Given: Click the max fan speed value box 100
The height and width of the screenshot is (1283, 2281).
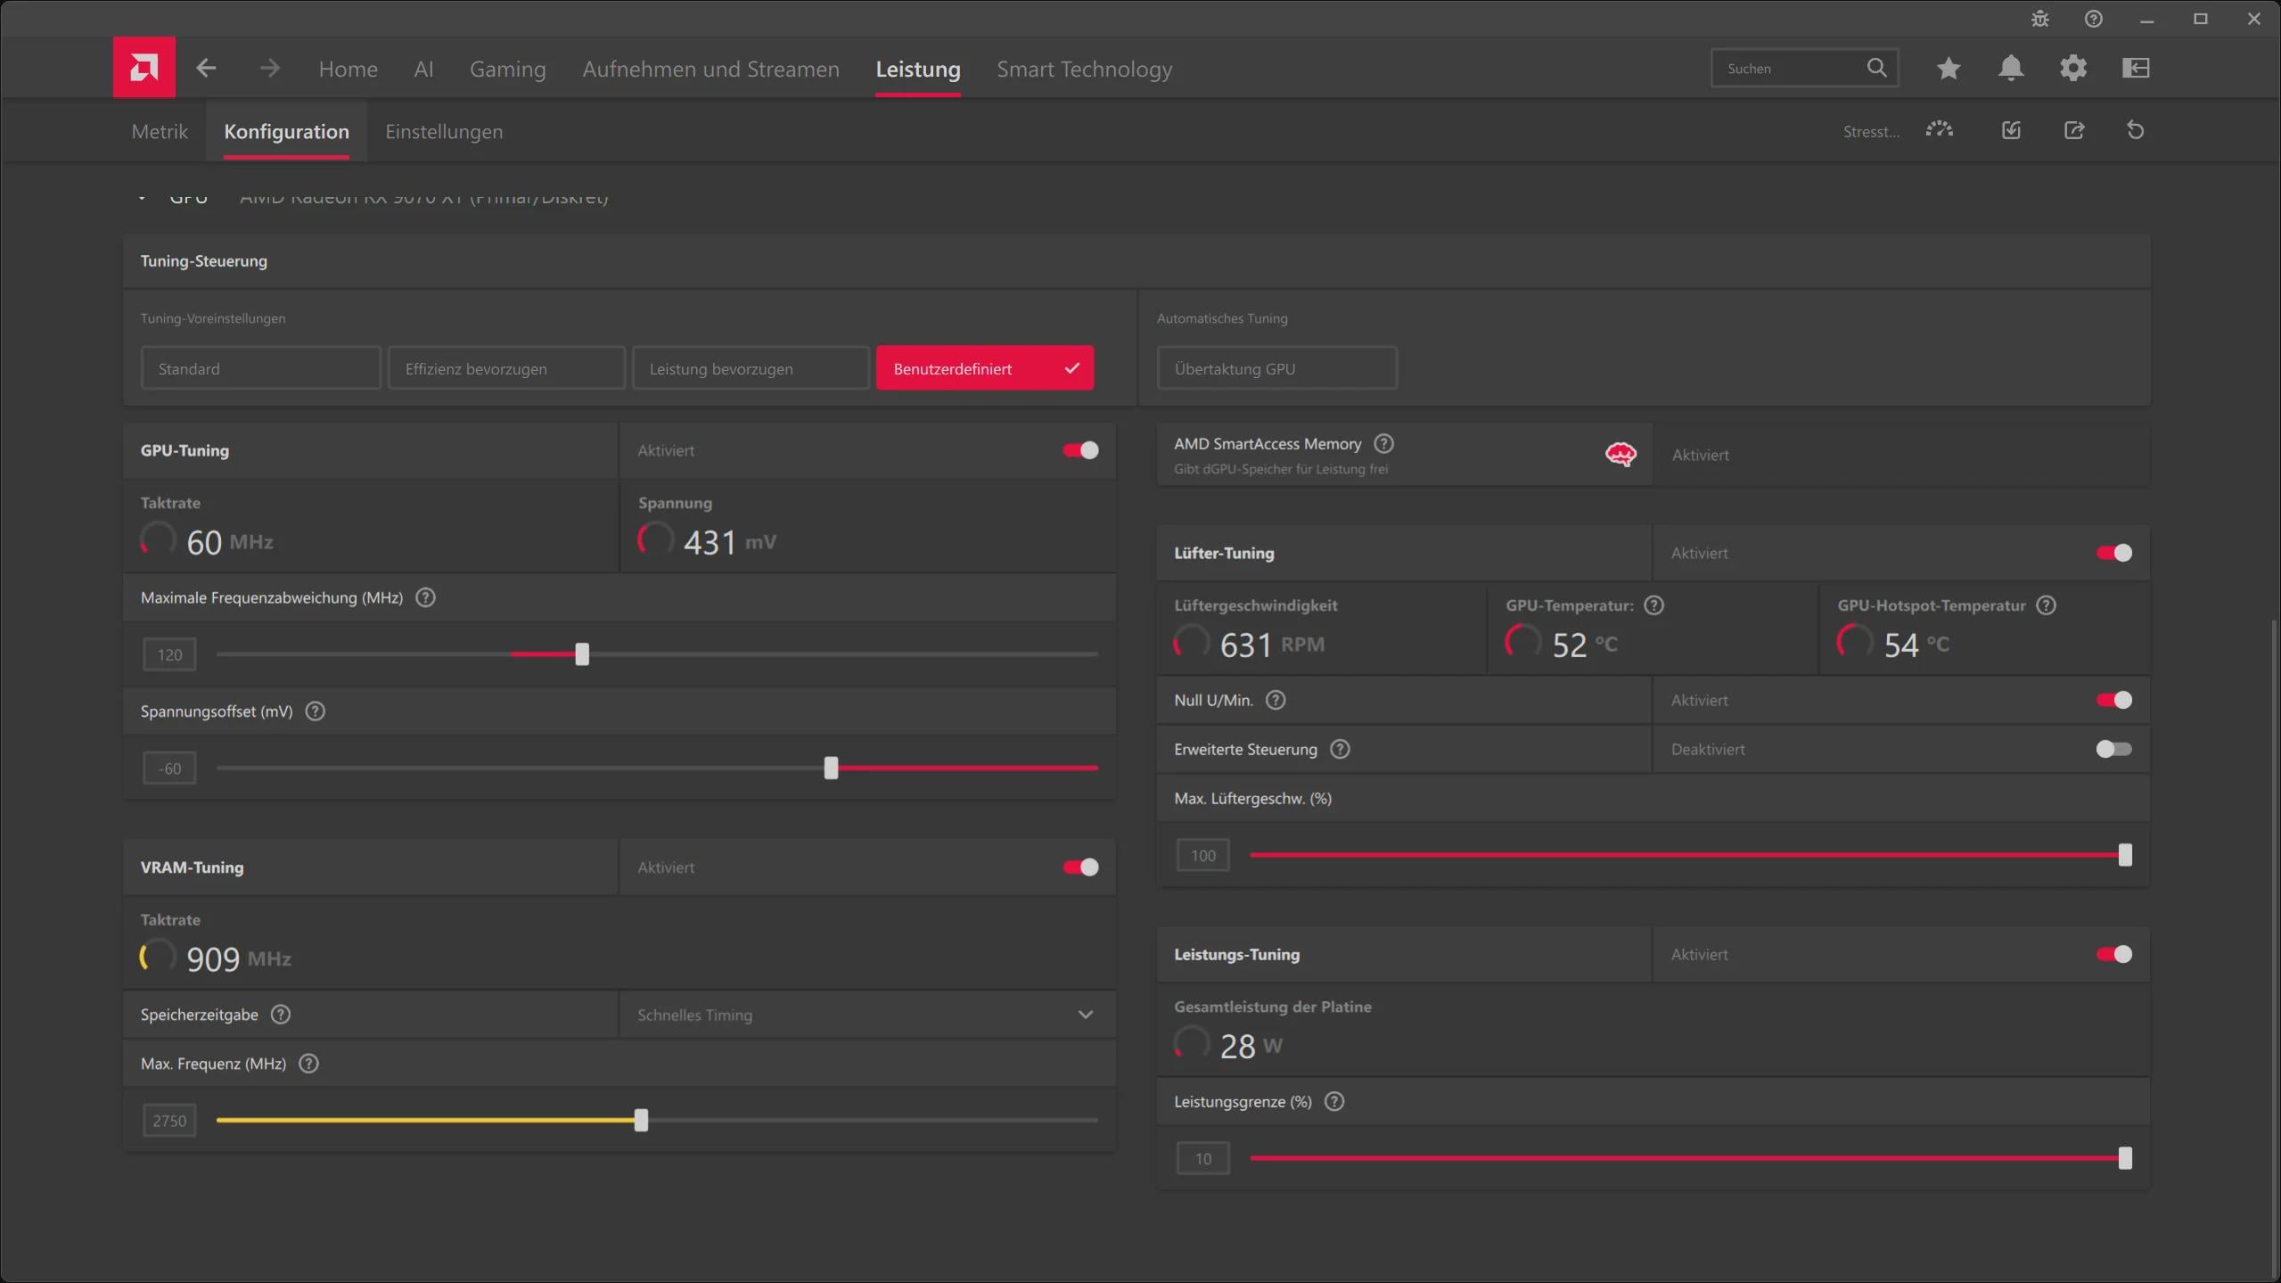Looking at the screenshot, I should pyautogui.click(x=1202, y=855).
